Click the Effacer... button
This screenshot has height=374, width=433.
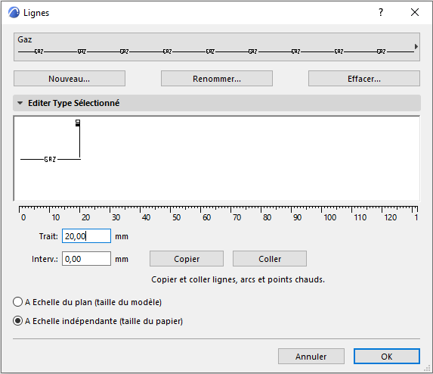(364, 79)
